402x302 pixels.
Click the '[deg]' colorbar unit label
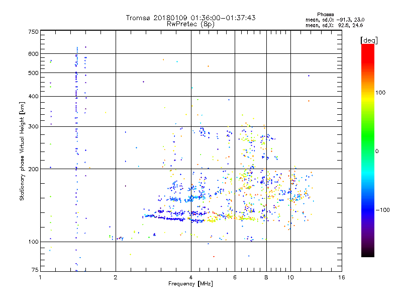[369, 40]
